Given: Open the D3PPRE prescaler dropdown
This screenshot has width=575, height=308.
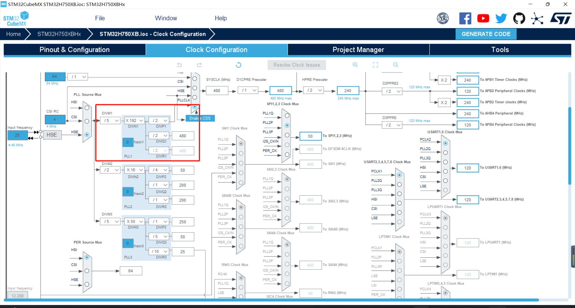Looking at the screenshot, I should point(392,125).
